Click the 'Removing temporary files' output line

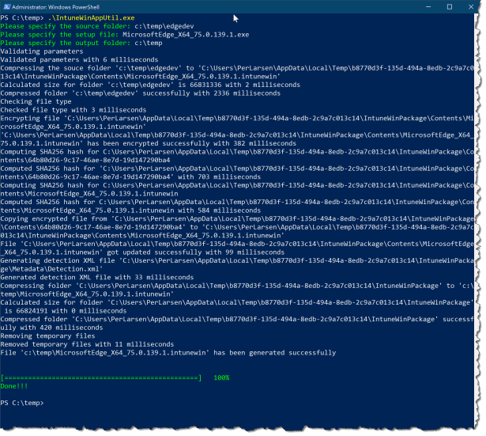[47, 336]
